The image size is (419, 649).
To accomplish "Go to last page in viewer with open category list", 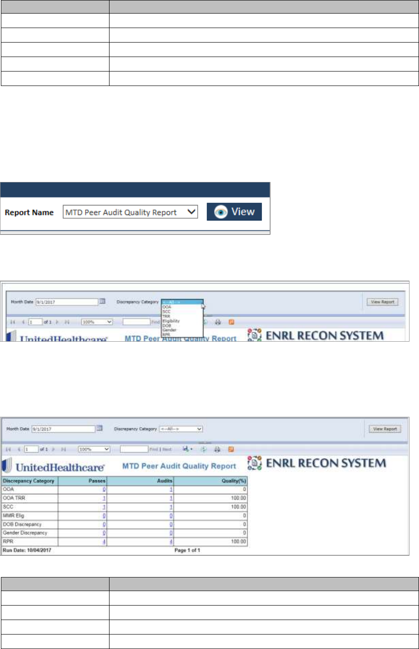I will click(67, 322).
